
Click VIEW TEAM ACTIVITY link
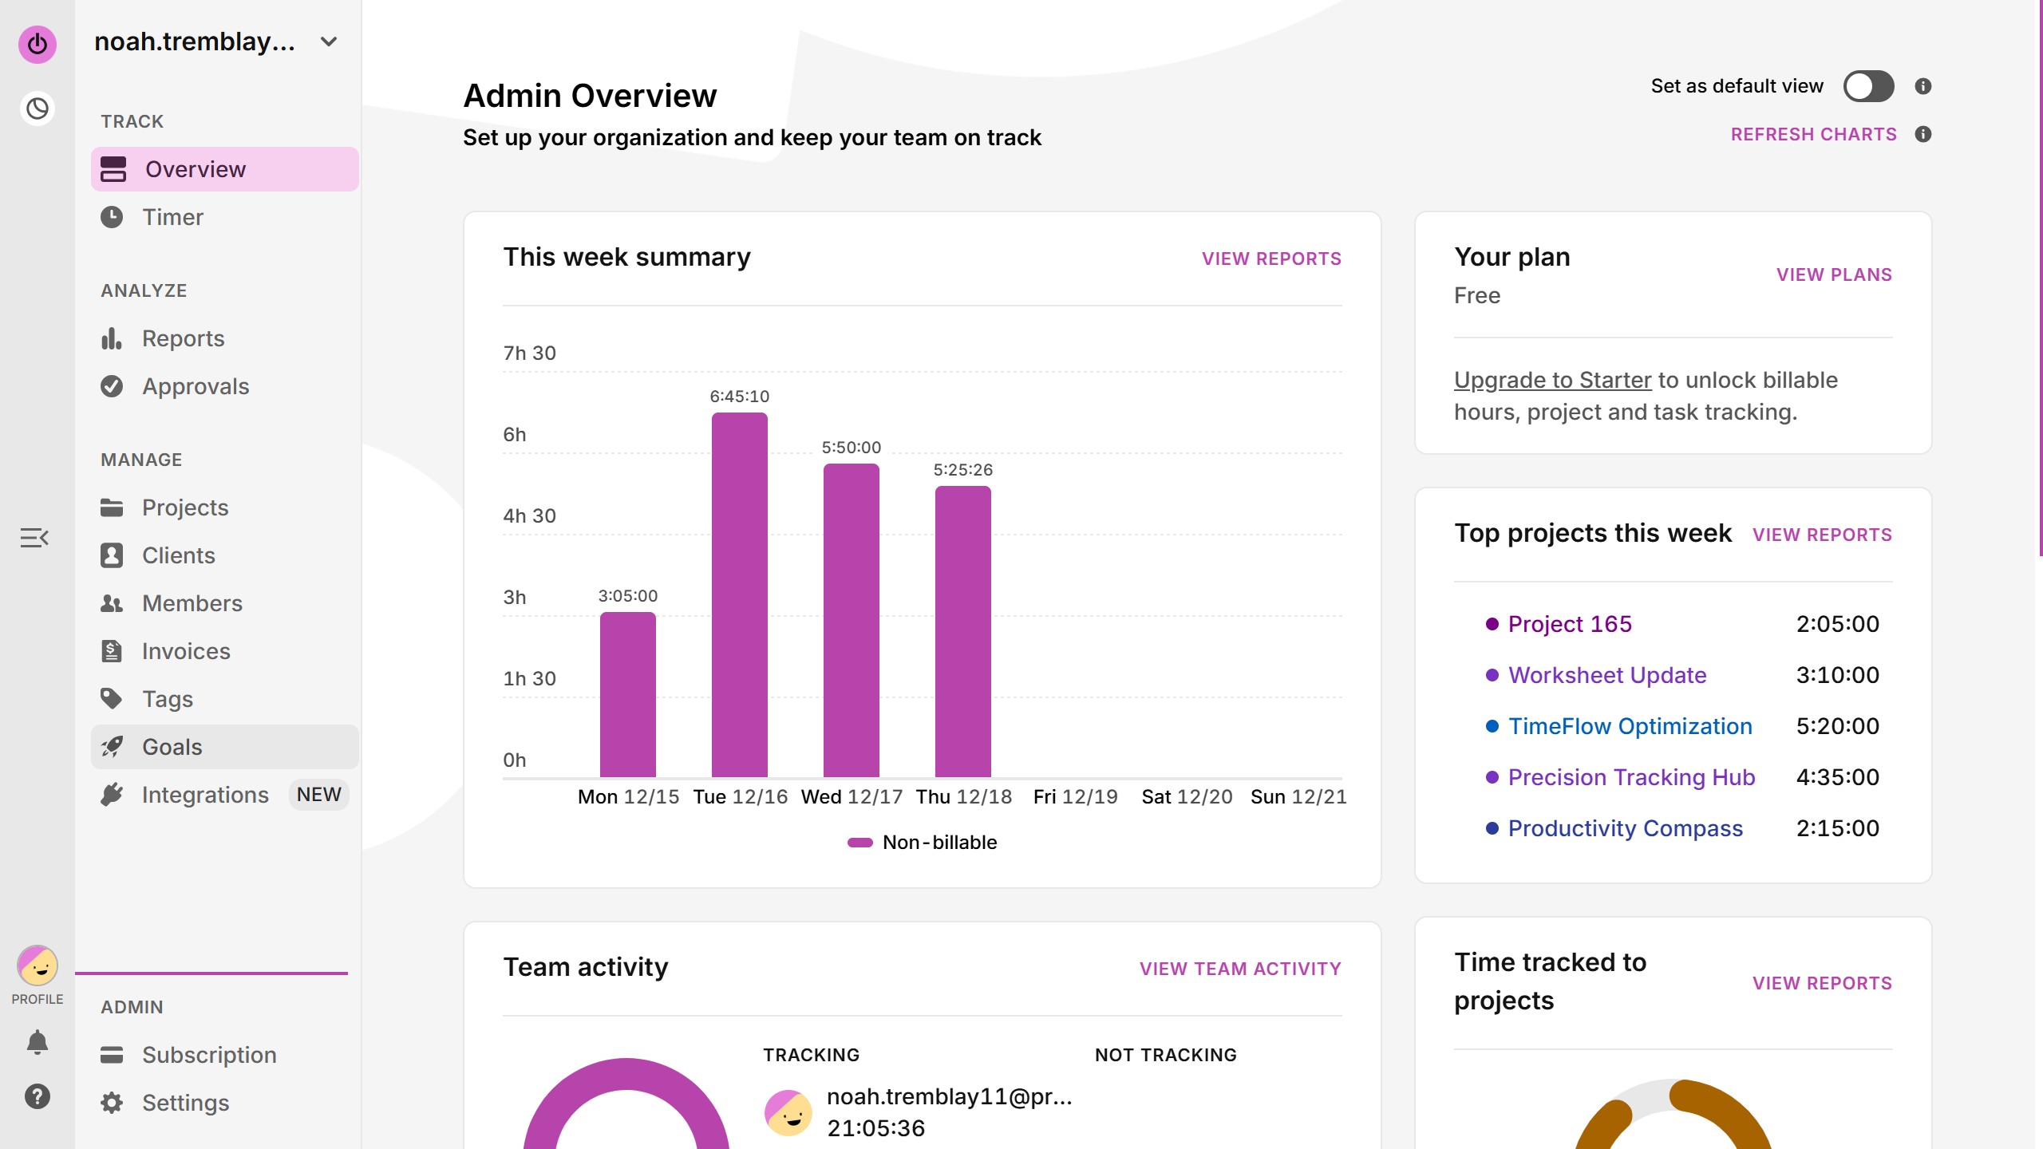point(1240,969)
